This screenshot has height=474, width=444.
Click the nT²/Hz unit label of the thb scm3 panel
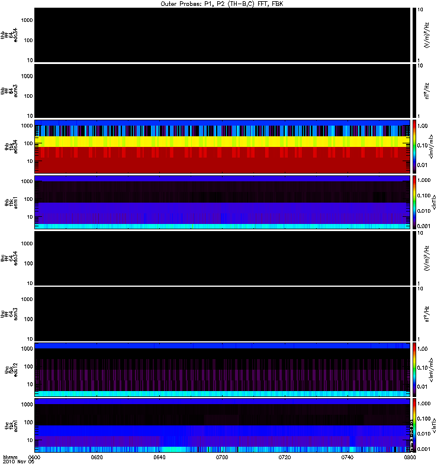click(426, 91)
